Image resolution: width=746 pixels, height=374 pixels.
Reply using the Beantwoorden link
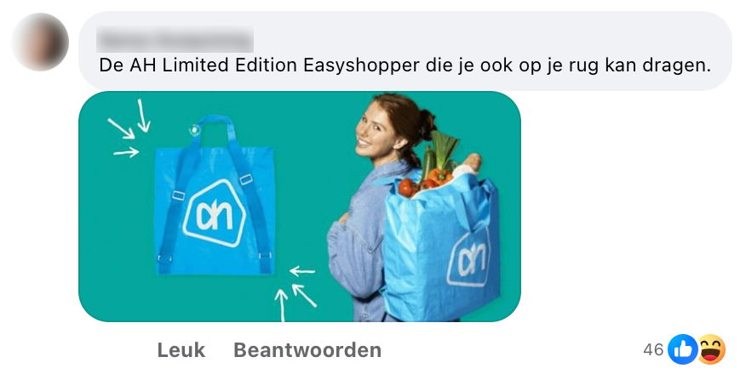click(x=307, y=350)
